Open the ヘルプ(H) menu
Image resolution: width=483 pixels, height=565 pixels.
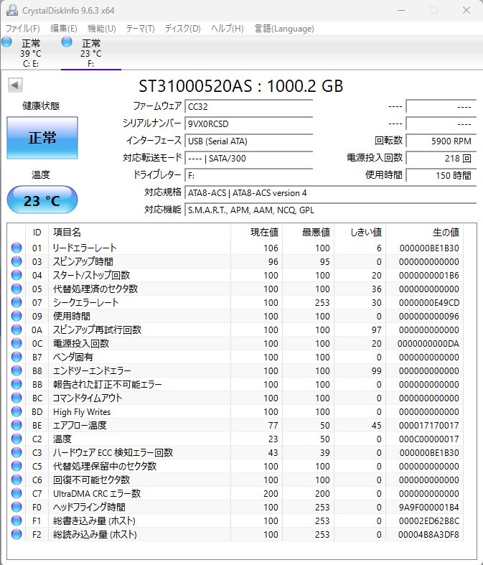228,29
